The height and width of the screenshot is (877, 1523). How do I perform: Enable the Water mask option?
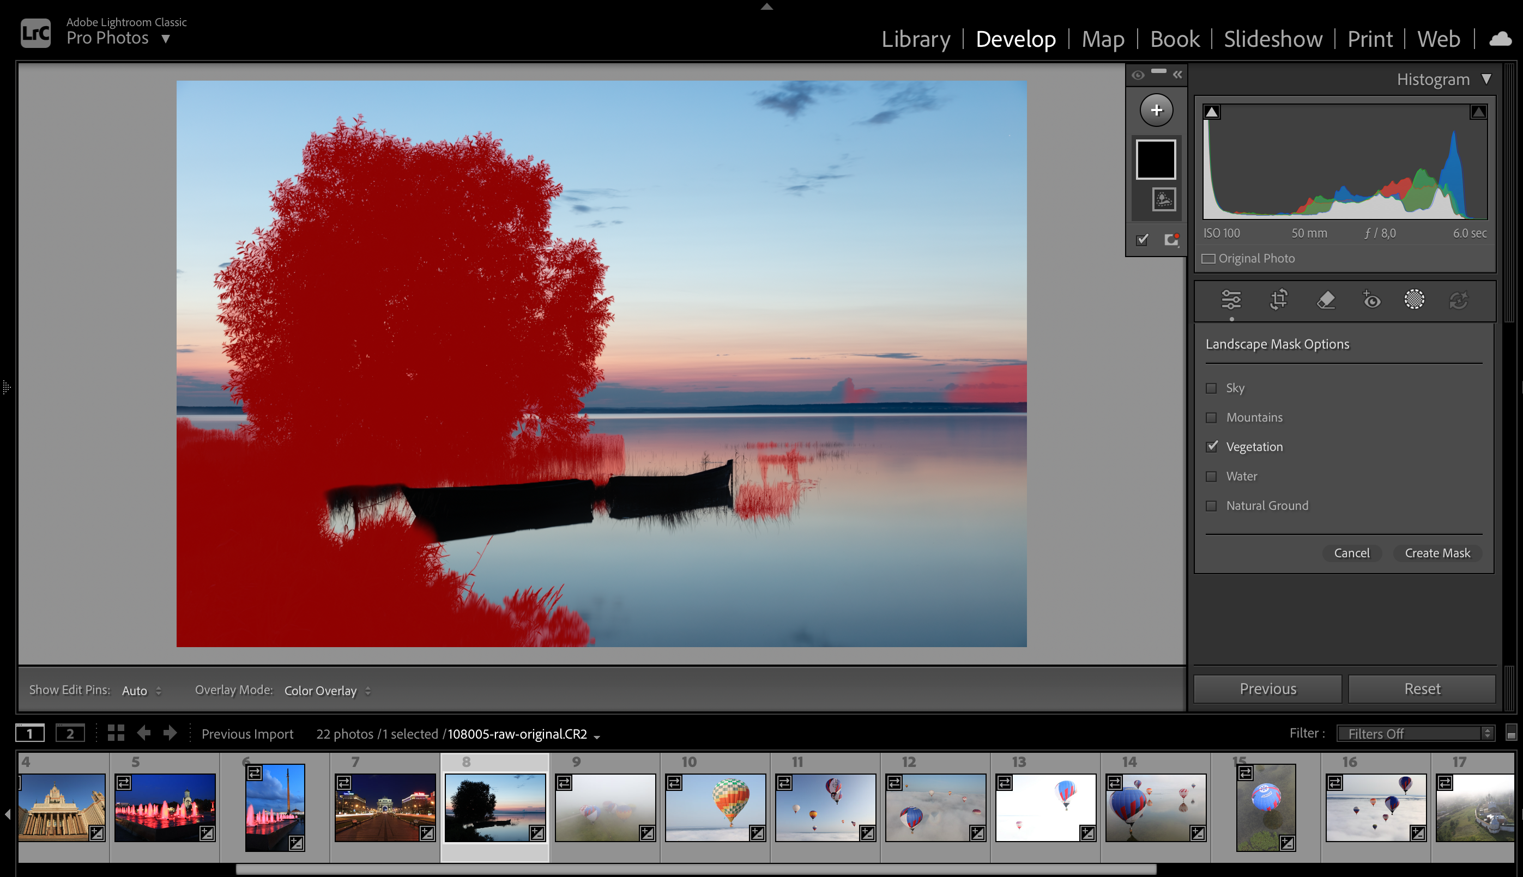pos(1211,477)
